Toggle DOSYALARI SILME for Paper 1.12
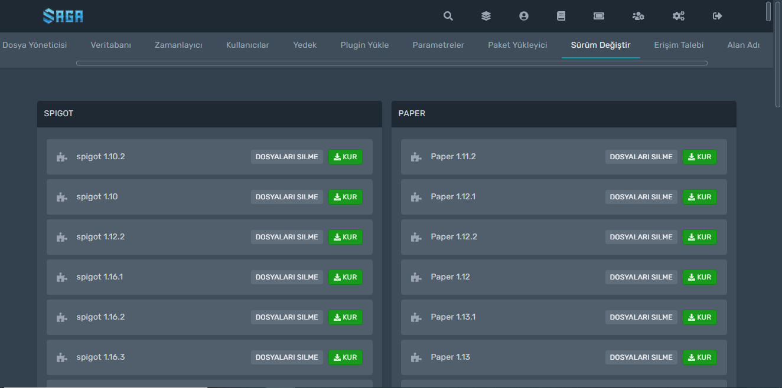The width and height of the screenshot is (782, 388). [641, 277]
